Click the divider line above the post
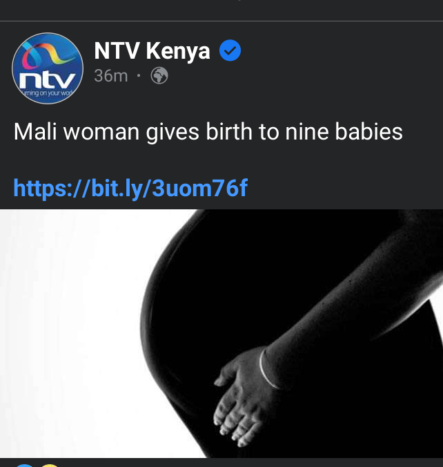Screen dimensions: 443x467 [x=221, y=21]
